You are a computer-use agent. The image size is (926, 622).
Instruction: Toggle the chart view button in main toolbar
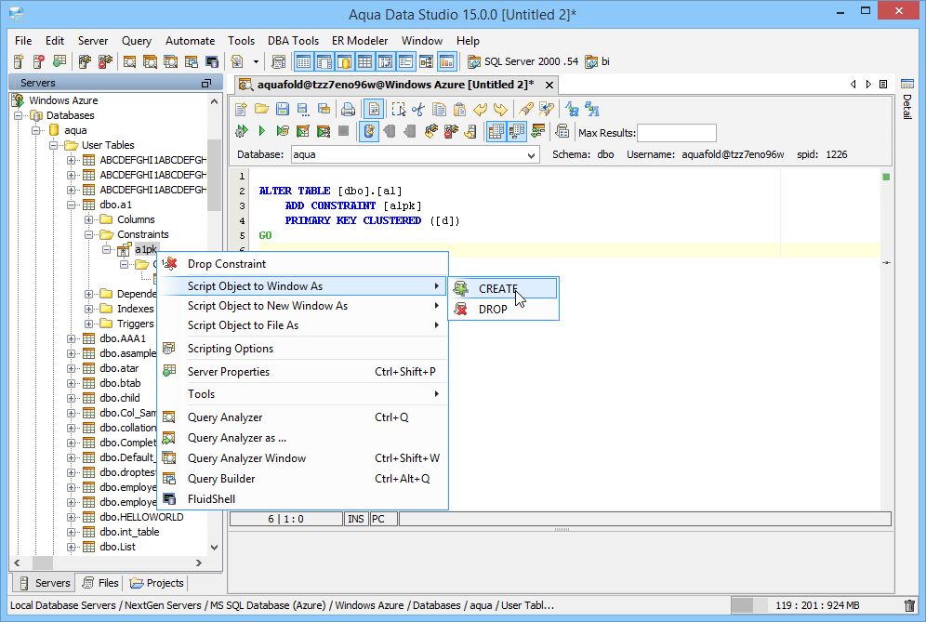pos(447,61)
